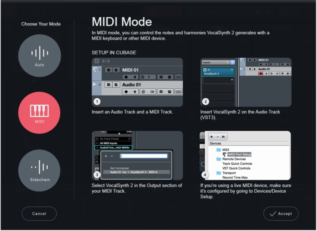The height and width of the screenshot is (231, 317).
Task: Click caption 'Insert VocalSynth 2 on the Audio Track'
Action: pos(240,112)
